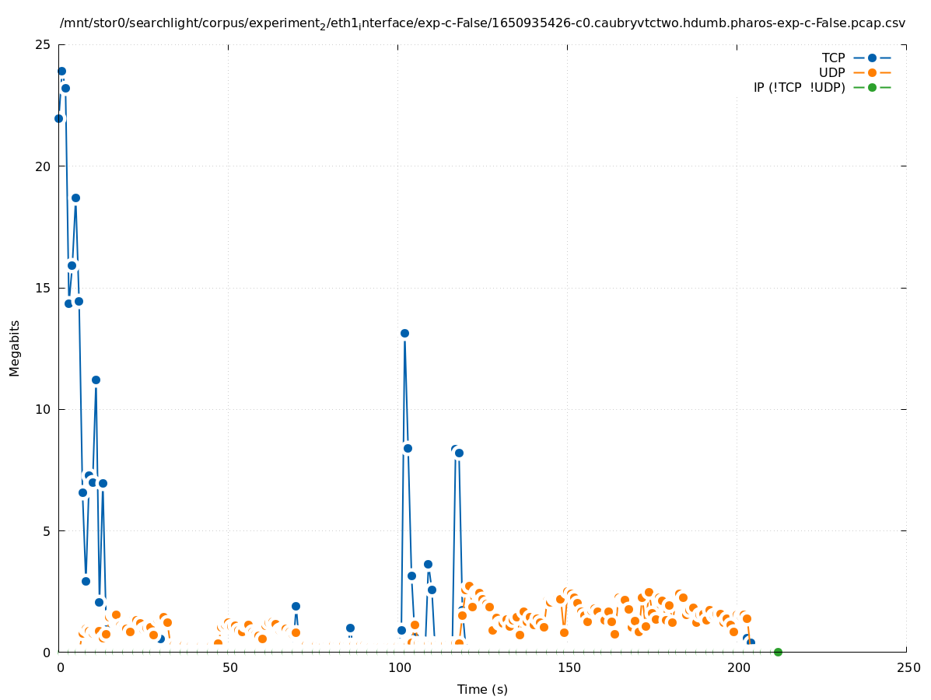The width and height of the screenshot is (931, 700).
Task: Click the file path title above the chart
Action: click(x=482, y=23)
